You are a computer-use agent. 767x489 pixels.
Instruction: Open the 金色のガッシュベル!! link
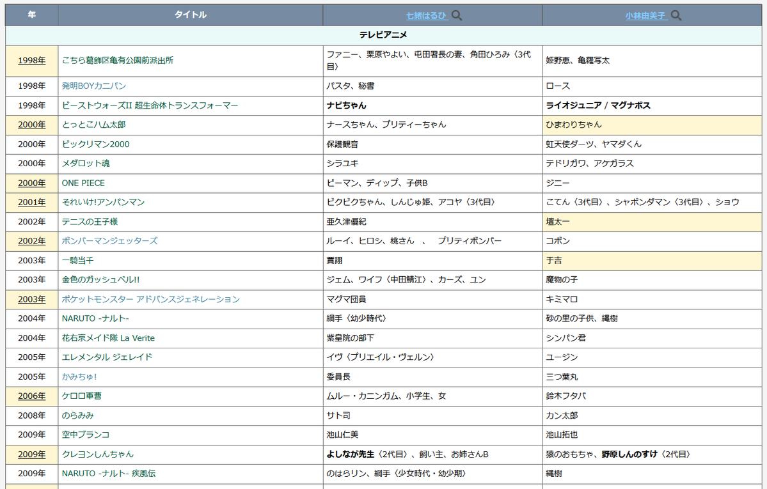[x=101, y=279]
